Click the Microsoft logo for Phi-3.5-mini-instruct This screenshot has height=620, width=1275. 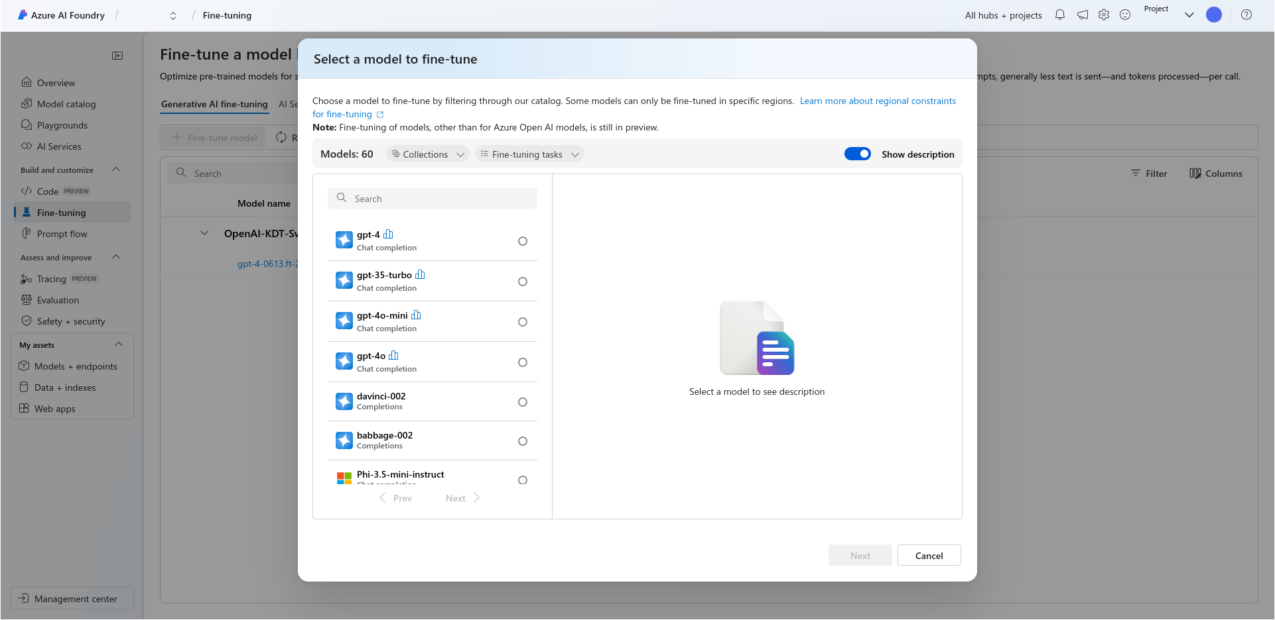344,478
